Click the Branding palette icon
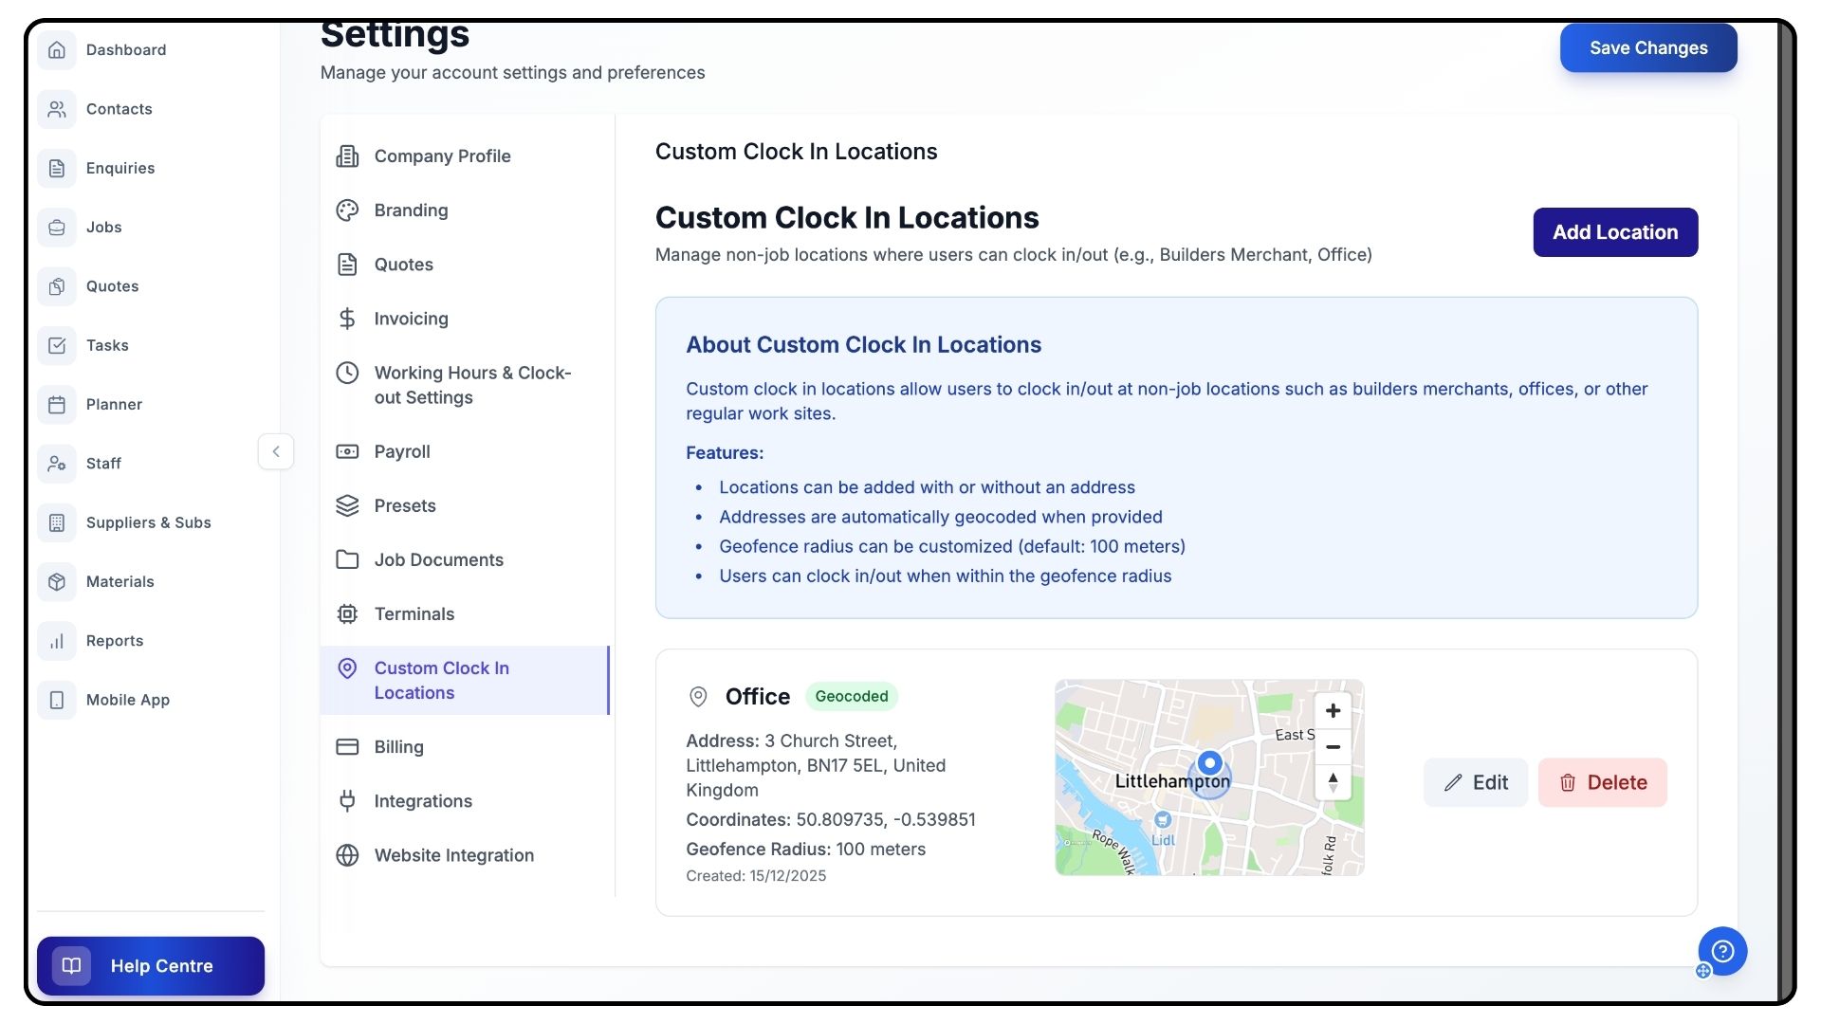The width and height of the screenshot is (1821, 1024). [347, 210]
